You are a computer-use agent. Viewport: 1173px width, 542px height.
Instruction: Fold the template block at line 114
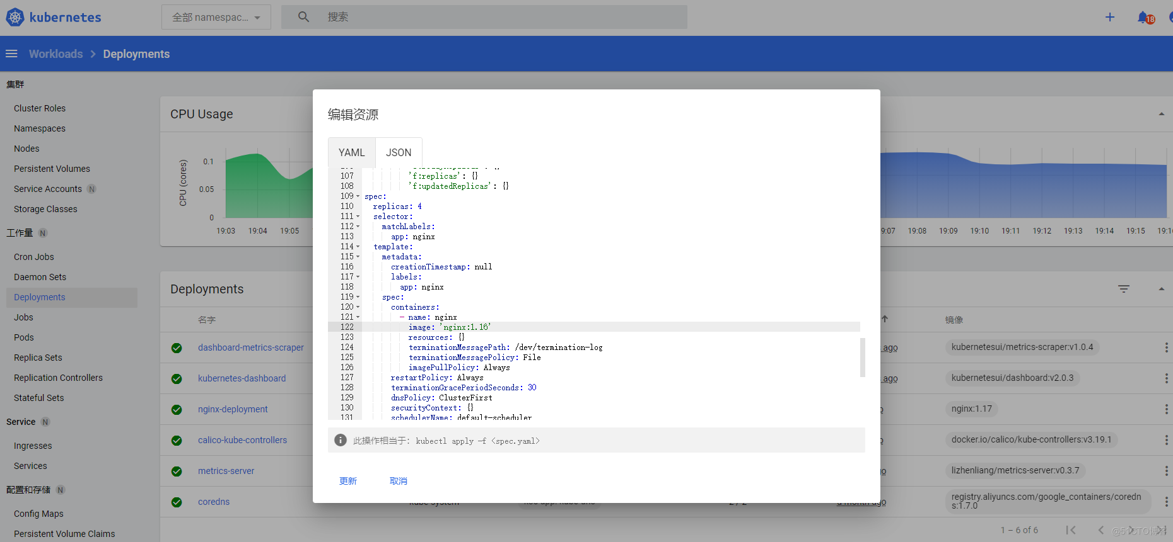click(x=358, y=247)
